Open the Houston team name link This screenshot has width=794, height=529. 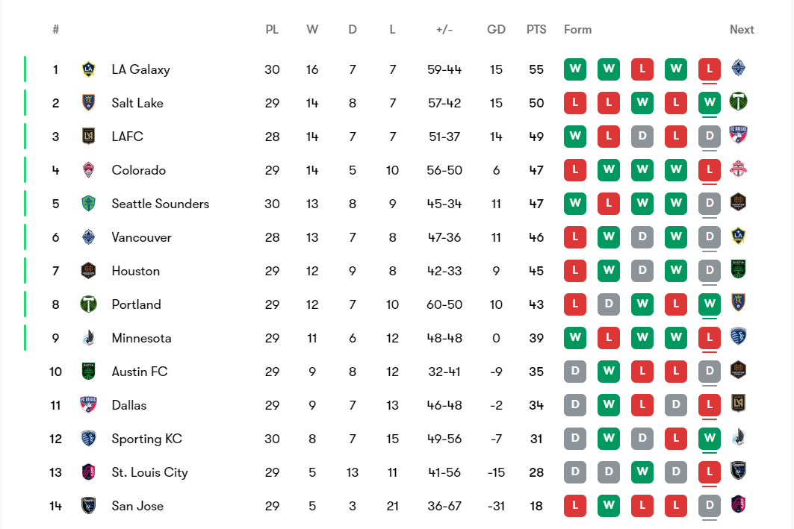point(135,271)
